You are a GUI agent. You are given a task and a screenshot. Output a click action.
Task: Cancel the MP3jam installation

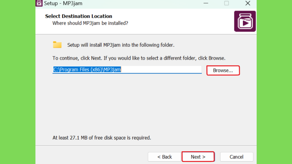[236, 157]
